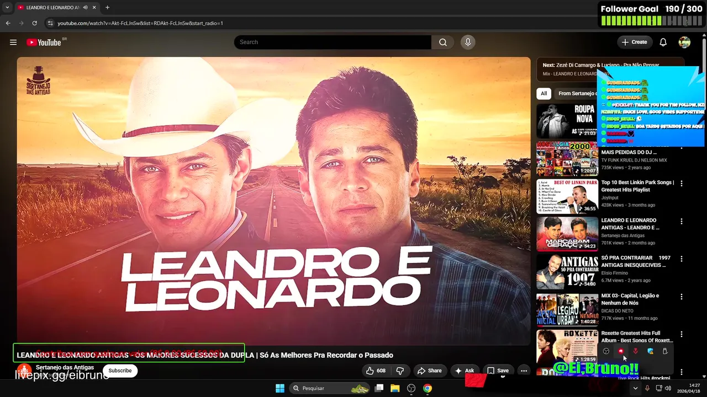Screen dimensions: 707x397
Task: Open Roxette Greatest Hits thumbnail
Action: (x=567, y=347)
